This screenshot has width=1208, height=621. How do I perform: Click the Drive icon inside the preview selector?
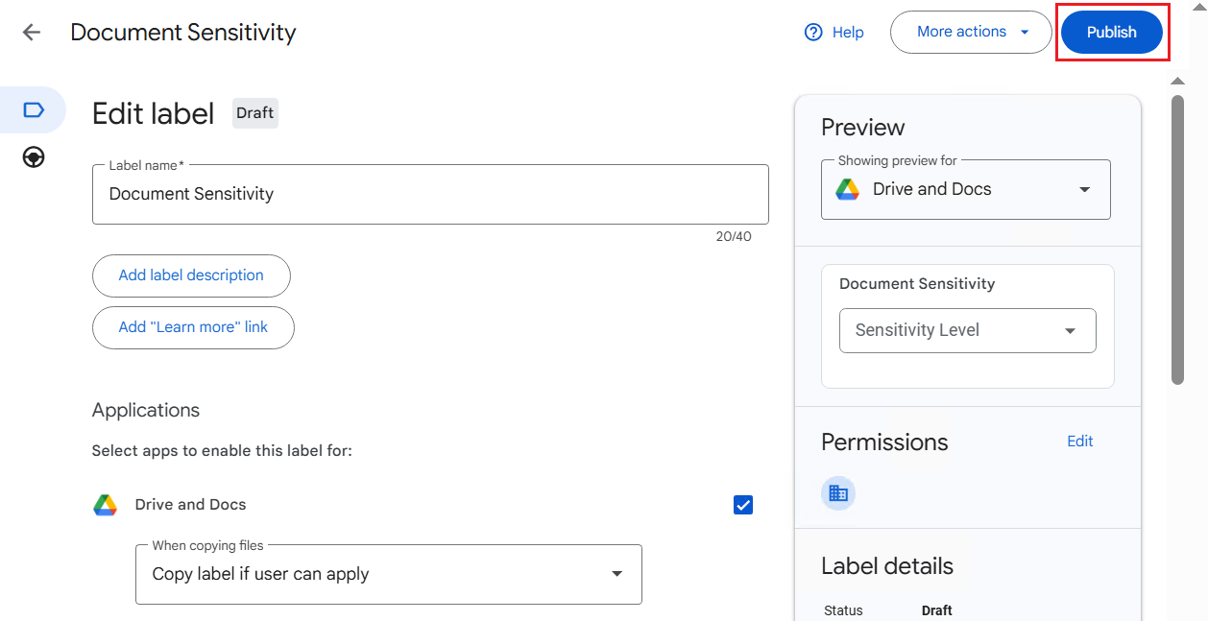[x=849, y=189]
